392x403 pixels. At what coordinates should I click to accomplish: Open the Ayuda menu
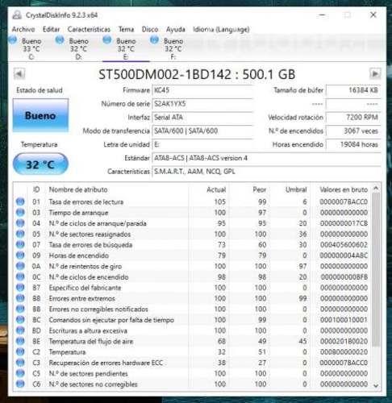175,29
